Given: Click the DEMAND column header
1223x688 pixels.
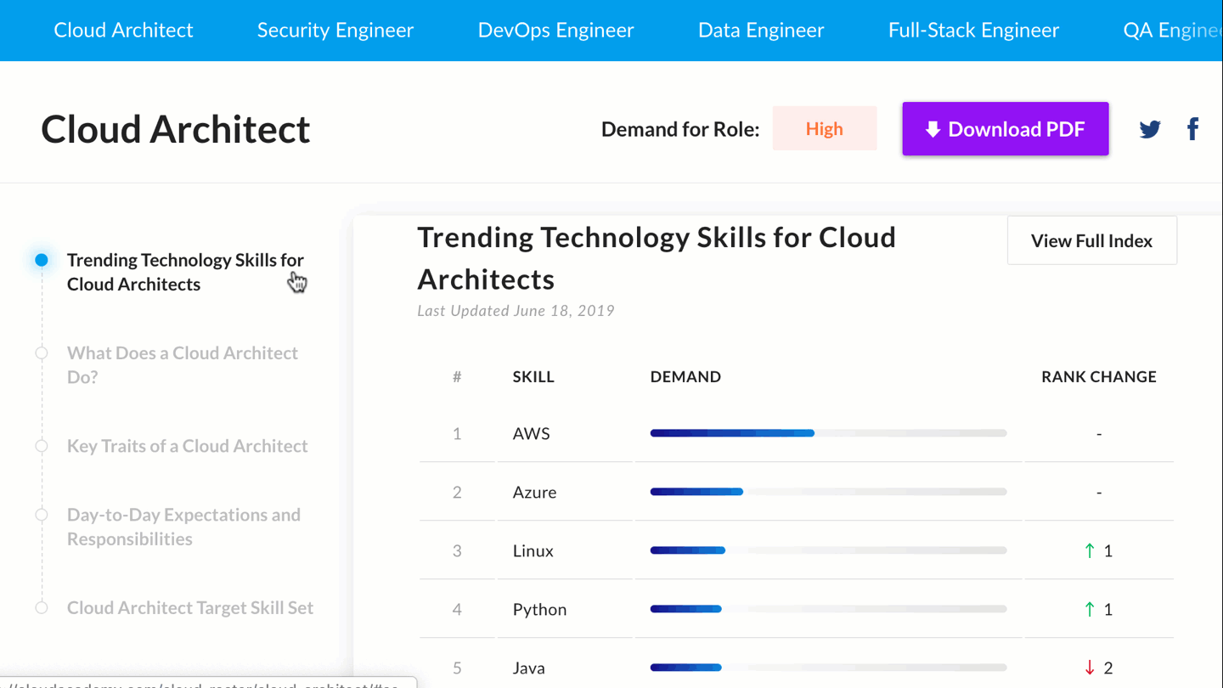Looking at the screenshot, I should pos(685,376).
